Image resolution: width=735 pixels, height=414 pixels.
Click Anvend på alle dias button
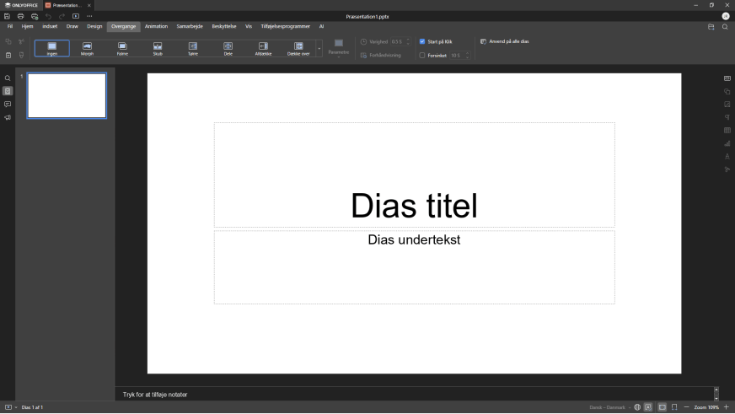(504, 41)
